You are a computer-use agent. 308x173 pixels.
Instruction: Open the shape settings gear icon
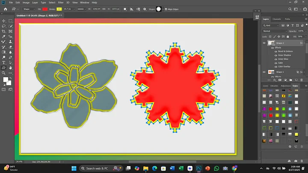pos(145,9)
